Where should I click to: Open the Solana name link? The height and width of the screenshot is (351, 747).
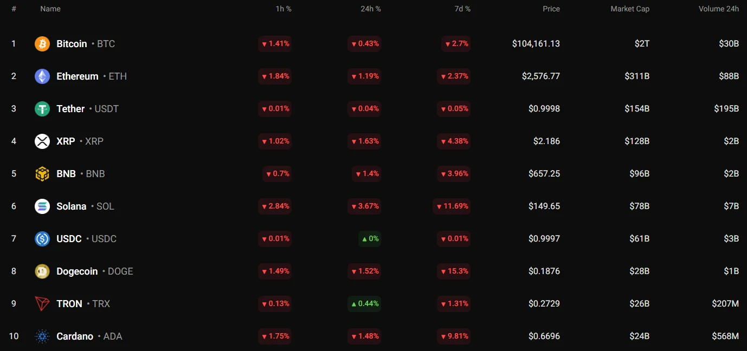pyautogui.click(x=72, y=206)
